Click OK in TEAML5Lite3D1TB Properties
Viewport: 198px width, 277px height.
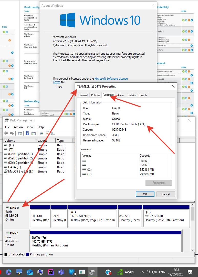tap(145, 194)
